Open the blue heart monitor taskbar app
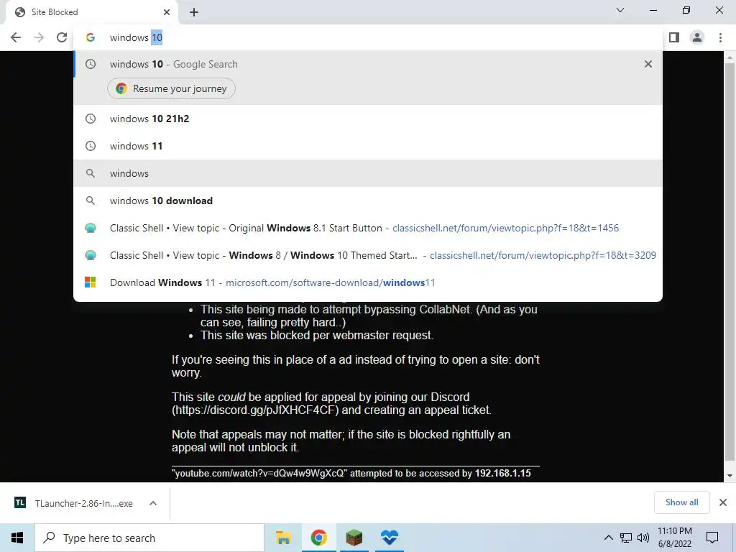 [x=389, y=538]
